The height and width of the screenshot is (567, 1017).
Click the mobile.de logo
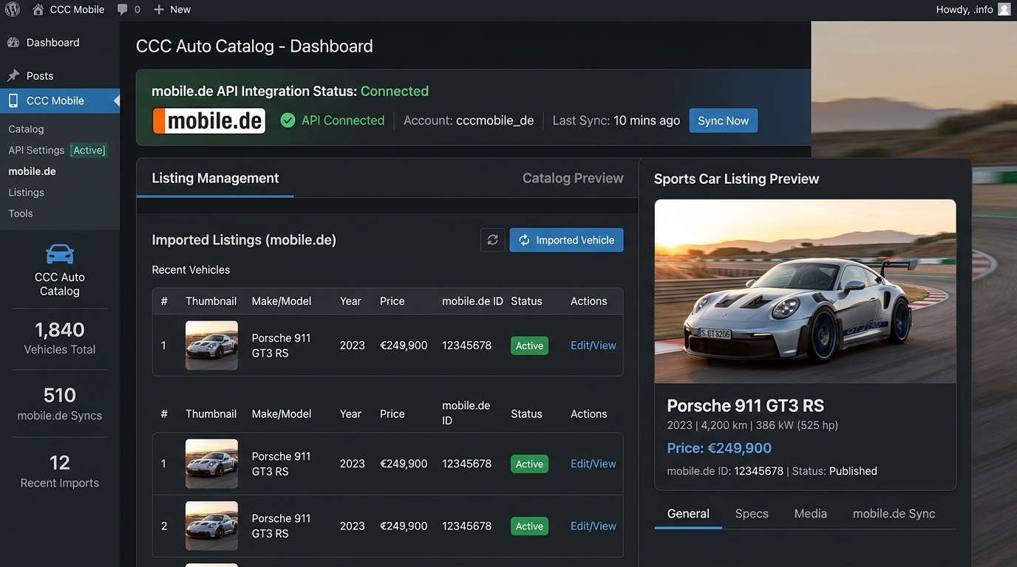pyautogui.click(x=208, y=120)
